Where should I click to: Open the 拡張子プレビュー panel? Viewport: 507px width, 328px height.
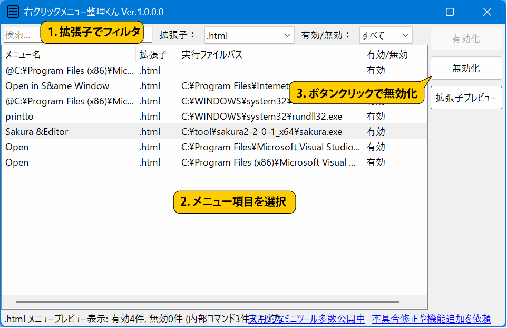(x=466, y=98)
